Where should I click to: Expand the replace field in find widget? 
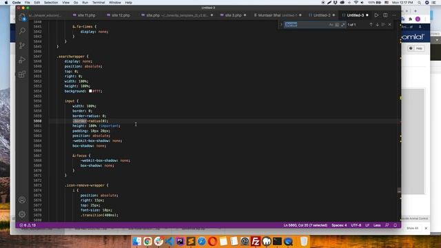tap(281, 25)
